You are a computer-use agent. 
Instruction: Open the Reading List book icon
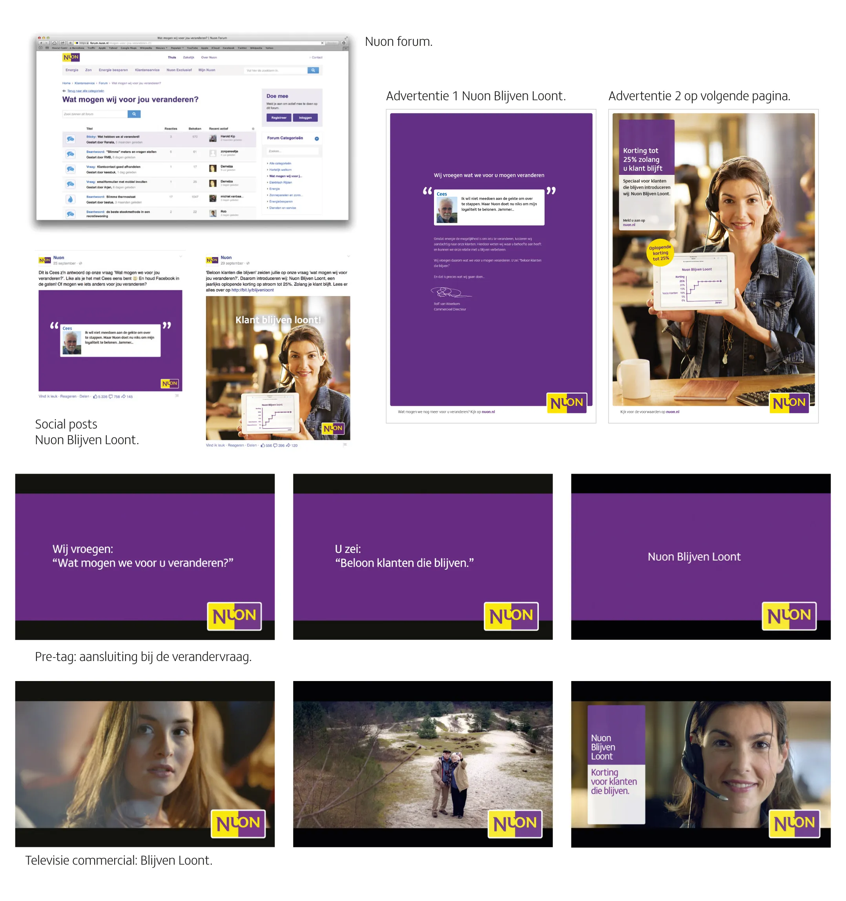pos(40,48)
